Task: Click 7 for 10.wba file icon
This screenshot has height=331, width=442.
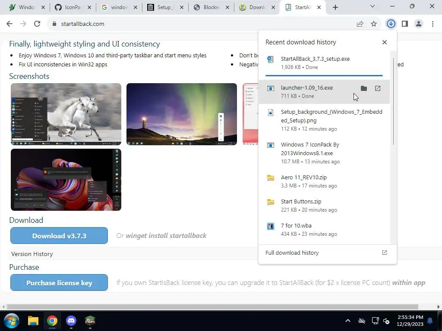Action: coord(271,226)
